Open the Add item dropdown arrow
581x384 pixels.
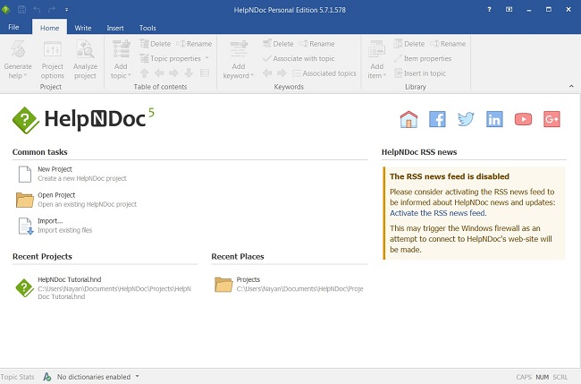(384, 75)
